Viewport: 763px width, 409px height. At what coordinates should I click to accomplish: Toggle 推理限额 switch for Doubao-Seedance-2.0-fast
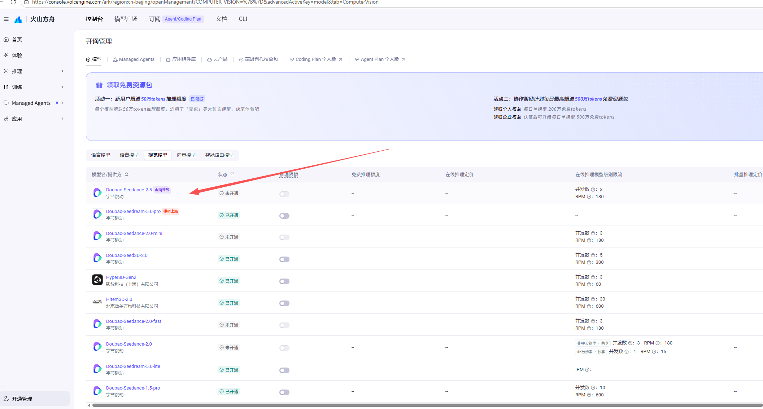pos(284,325)
